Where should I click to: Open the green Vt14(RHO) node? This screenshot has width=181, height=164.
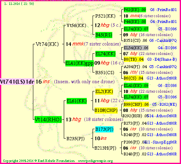coord(48,119)
